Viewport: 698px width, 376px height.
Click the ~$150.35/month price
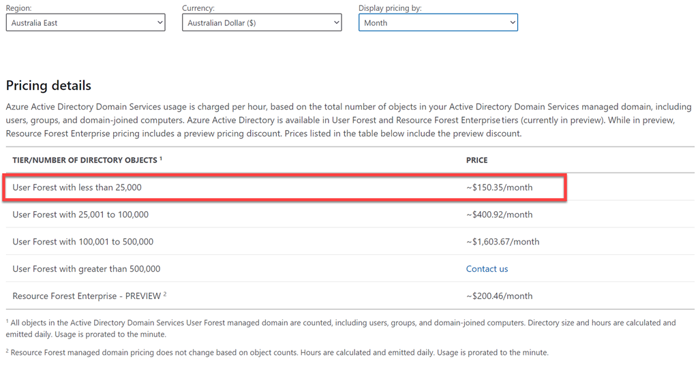500,187
